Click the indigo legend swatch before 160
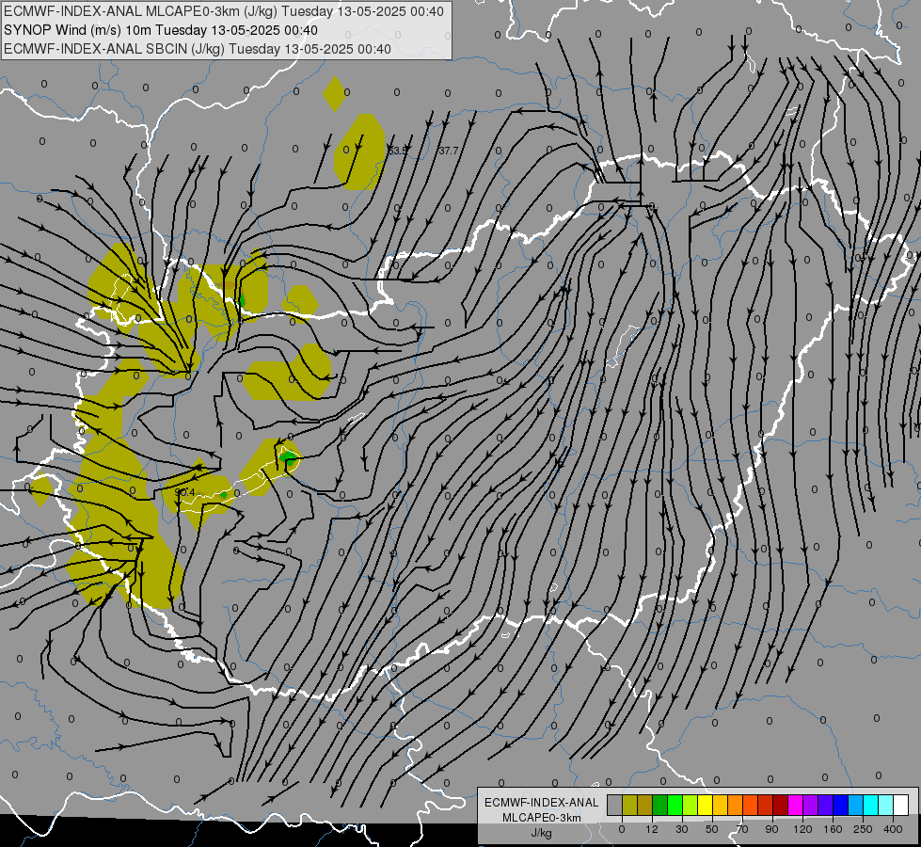Viewport: 921px width, 847px height. coord(826,805)
